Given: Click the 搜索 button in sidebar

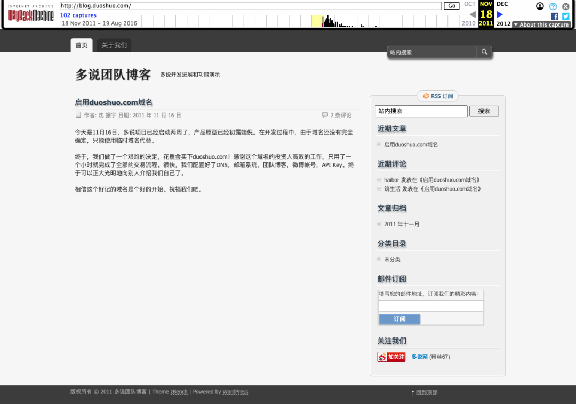Looking at the screenshot, I should 484,111.
